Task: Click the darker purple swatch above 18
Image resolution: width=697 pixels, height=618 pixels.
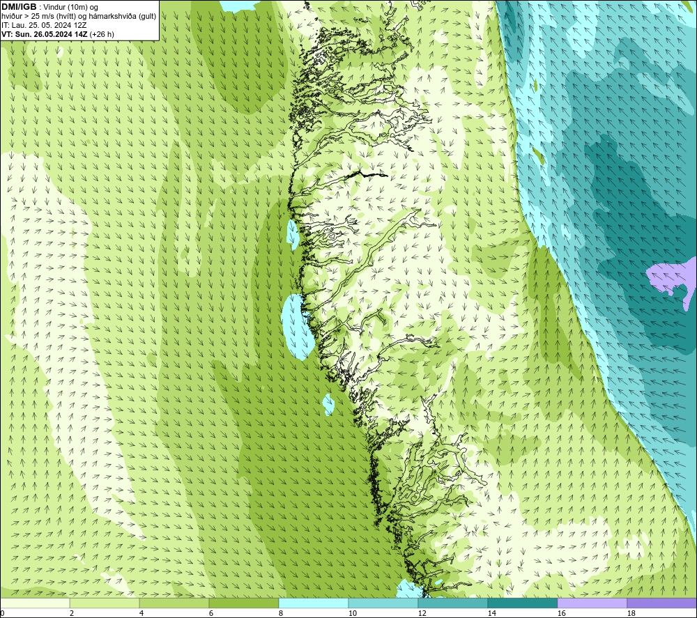Action: click(x=662, y=603)
